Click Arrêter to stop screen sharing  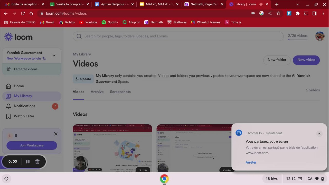tap(251, 162)
